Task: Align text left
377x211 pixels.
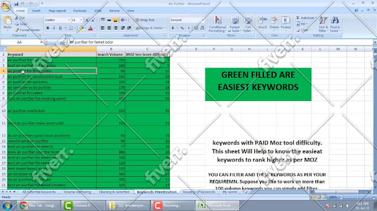Action: pos(103,28)
